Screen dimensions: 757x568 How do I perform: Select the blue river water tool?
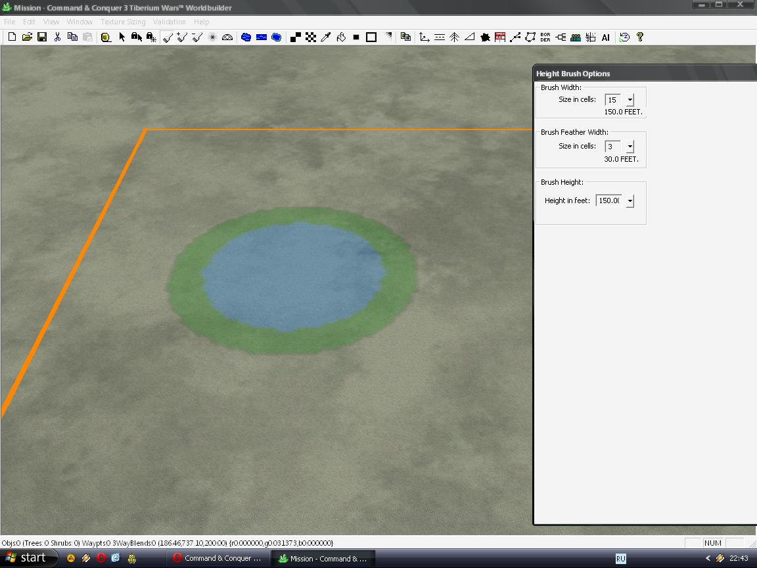[x=261, y=37]
